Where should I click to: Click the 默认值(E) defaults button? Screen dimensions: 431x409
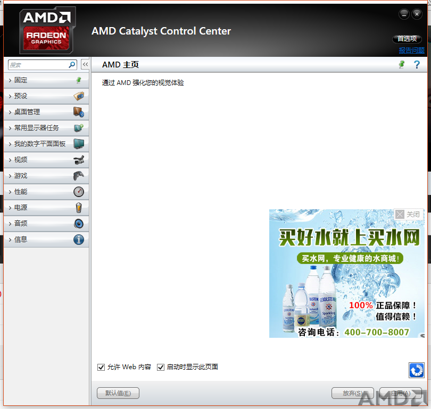[118, 393]
